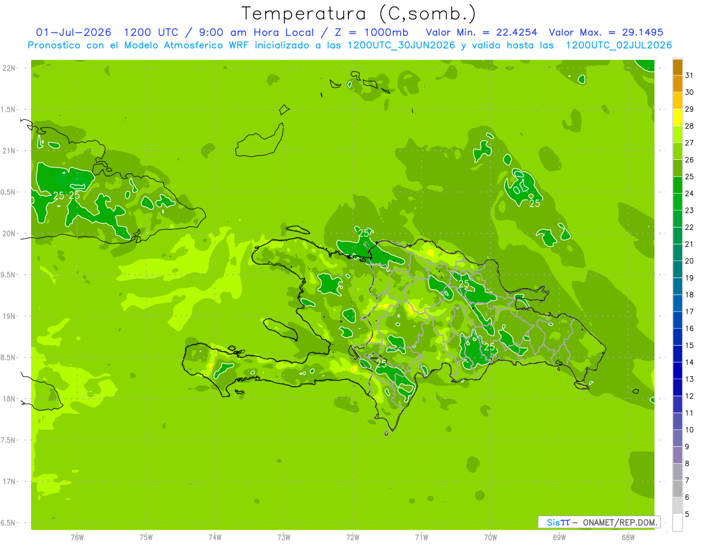The width and height of the screenshot is (705, 545).
Task: Click the "68W" longitude label
Action: 628,537
